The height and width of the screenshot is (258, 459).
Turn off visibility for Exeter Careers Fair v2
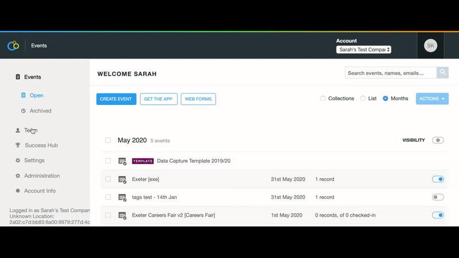[438, 215]
